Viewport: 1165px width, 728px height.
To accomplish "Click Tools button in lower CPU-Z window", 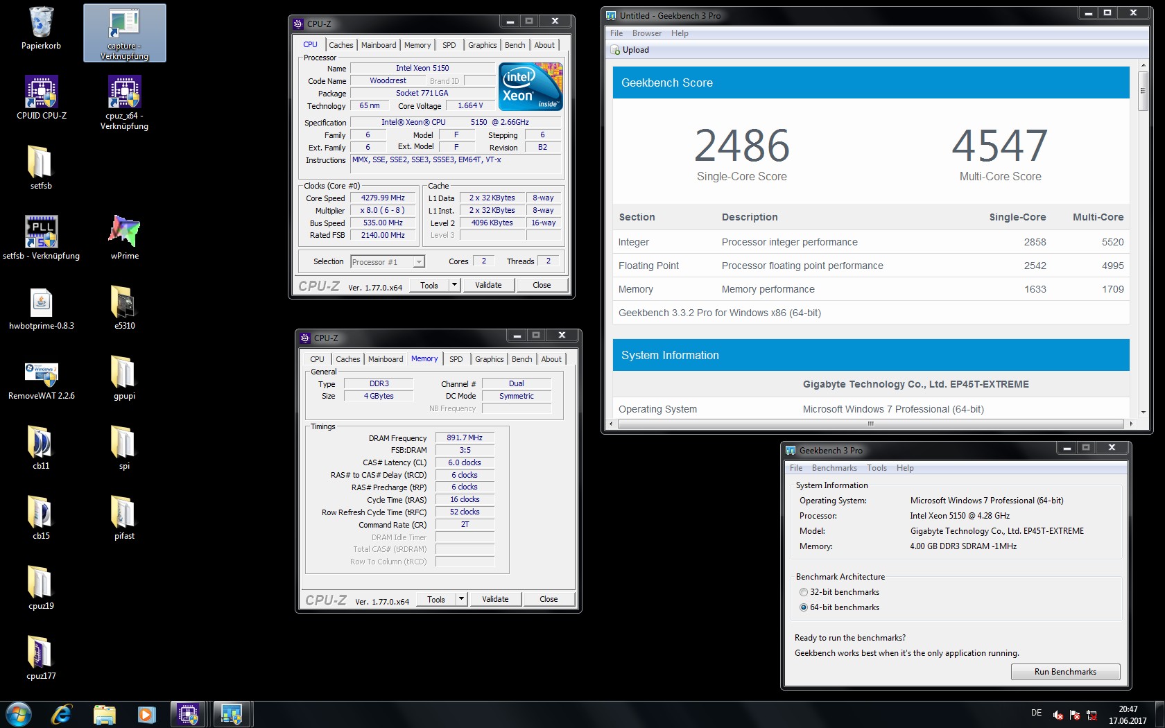I will pos(436,599).
